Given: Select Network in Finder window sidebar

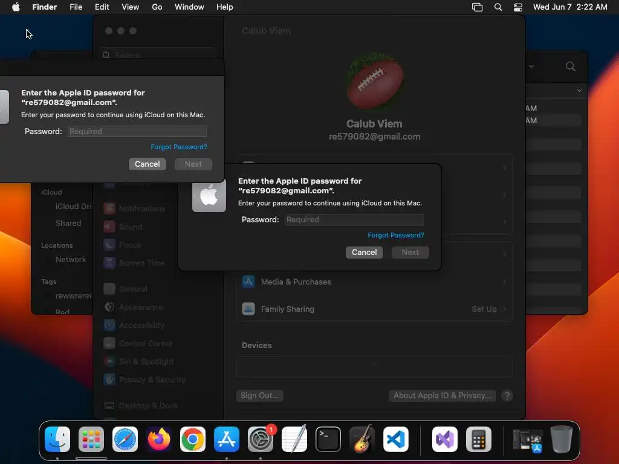Looking at the screenshot, I should click(71, 260).
